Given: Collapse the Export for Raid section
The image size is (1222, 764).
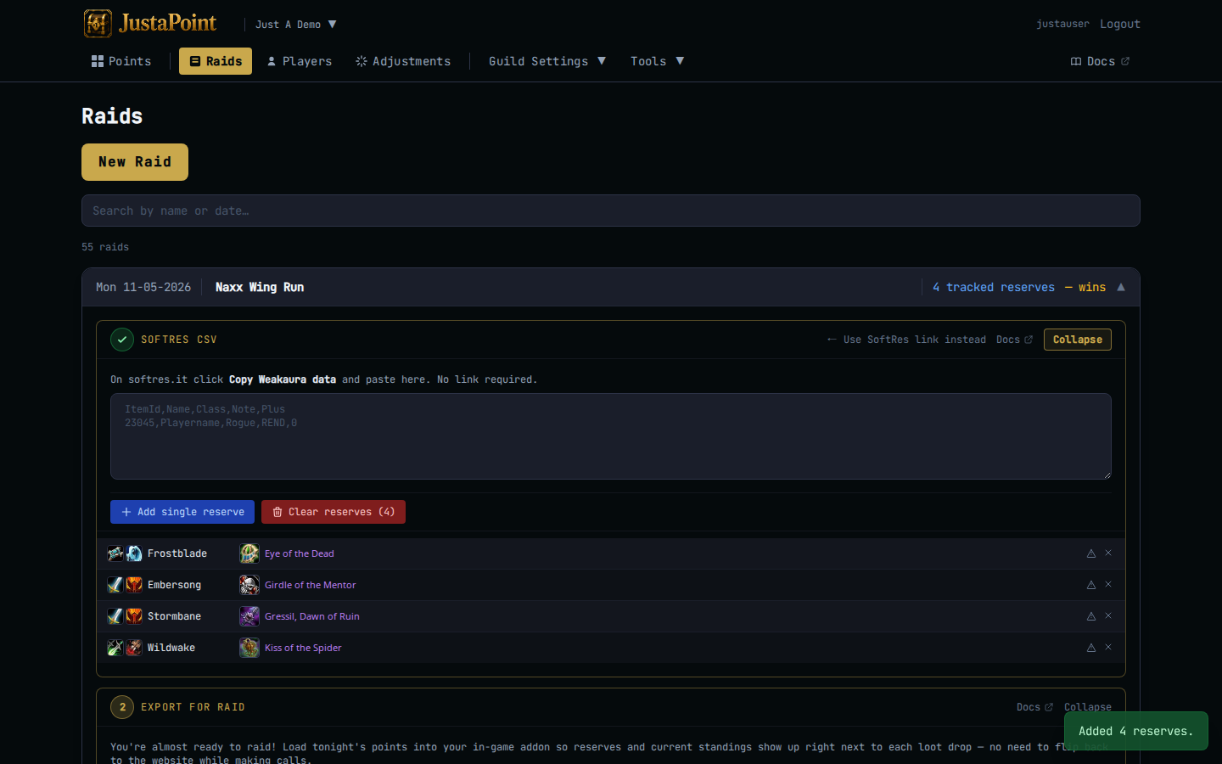Looking at the screenshot, I should point(1088,707).
